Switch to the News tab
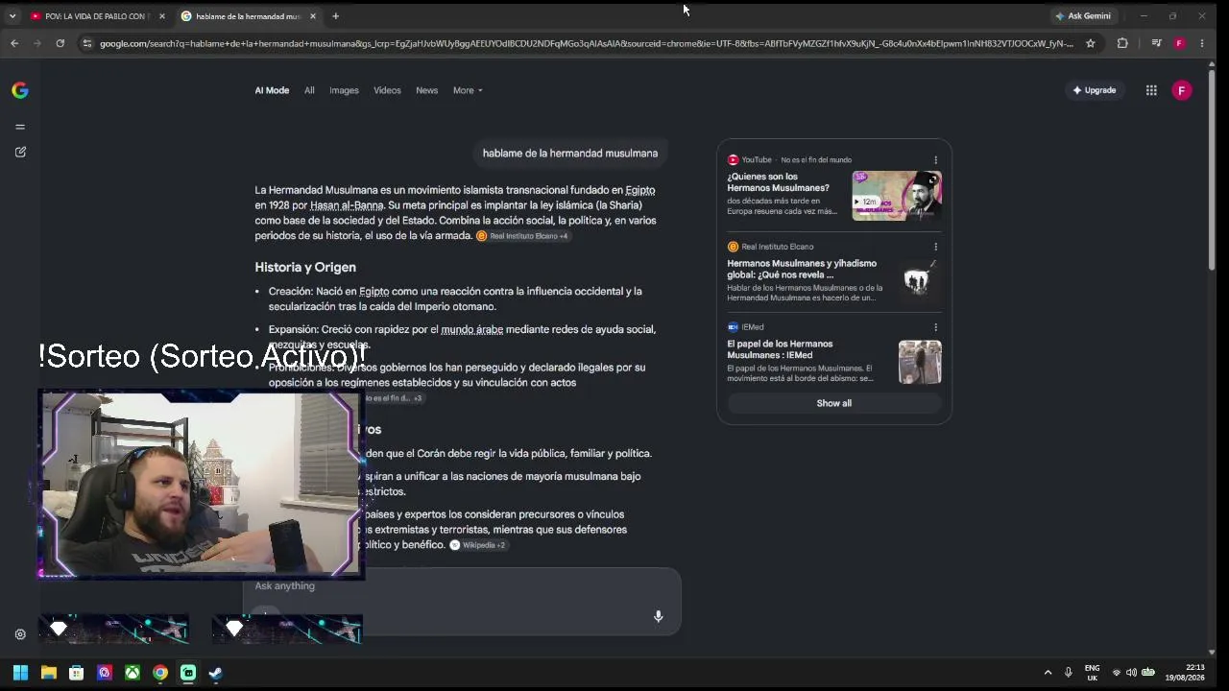The image size is (1229, 691). coord(426,90)
